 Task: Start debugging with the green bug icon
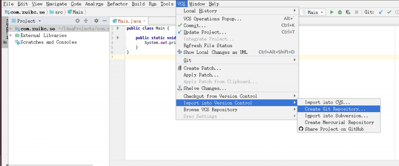pyautogui.click(x=340, y=12)
